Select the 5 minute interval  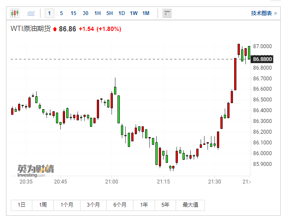(x=61, y=13)
